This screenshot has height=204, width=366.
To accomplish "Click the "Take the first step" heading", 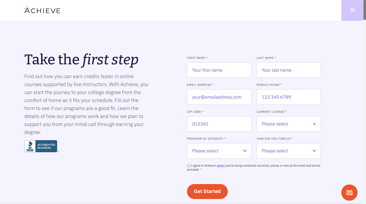I will coord(81,59).
